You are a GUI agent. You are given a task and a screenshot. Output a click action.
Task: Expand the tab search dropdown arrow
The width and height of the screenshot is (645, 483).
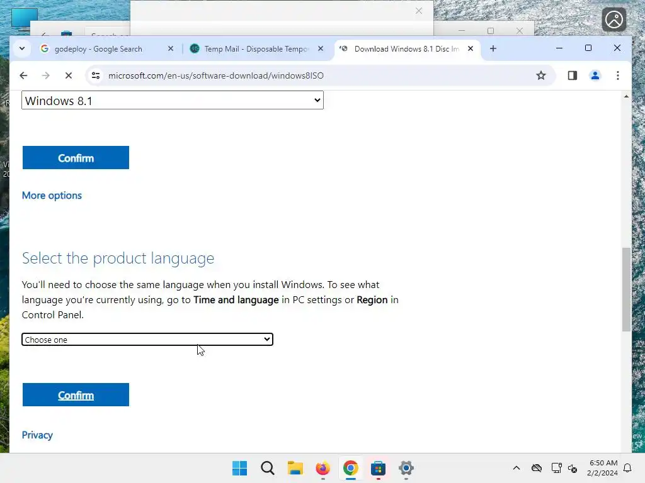pyautogui.click(x=22, y=48)
